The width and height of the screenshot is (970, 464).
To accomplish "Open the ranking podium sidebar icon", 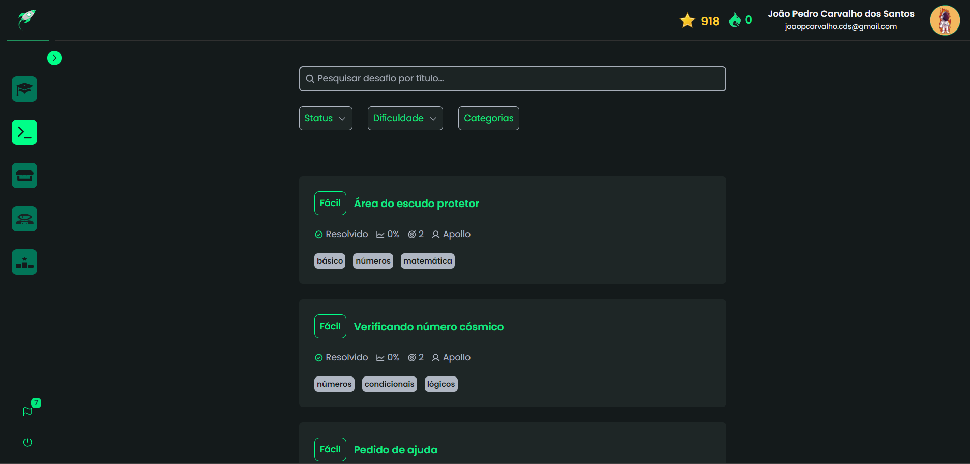I will click(24, 262).
